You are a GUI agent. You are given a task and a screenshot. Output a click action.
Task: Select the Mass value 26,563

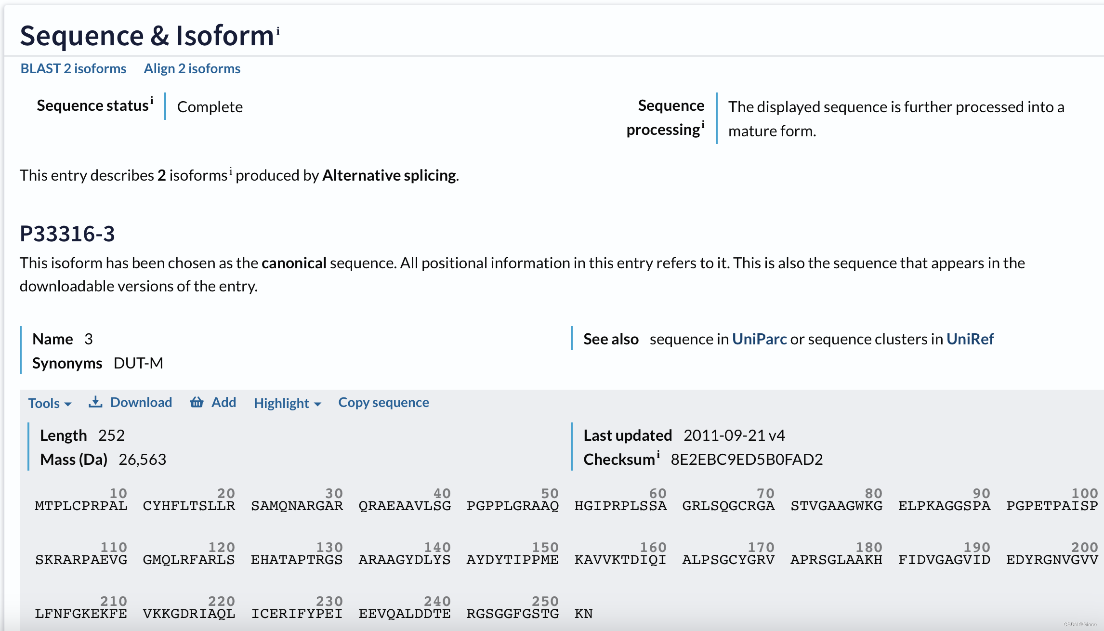pos(143,460)
